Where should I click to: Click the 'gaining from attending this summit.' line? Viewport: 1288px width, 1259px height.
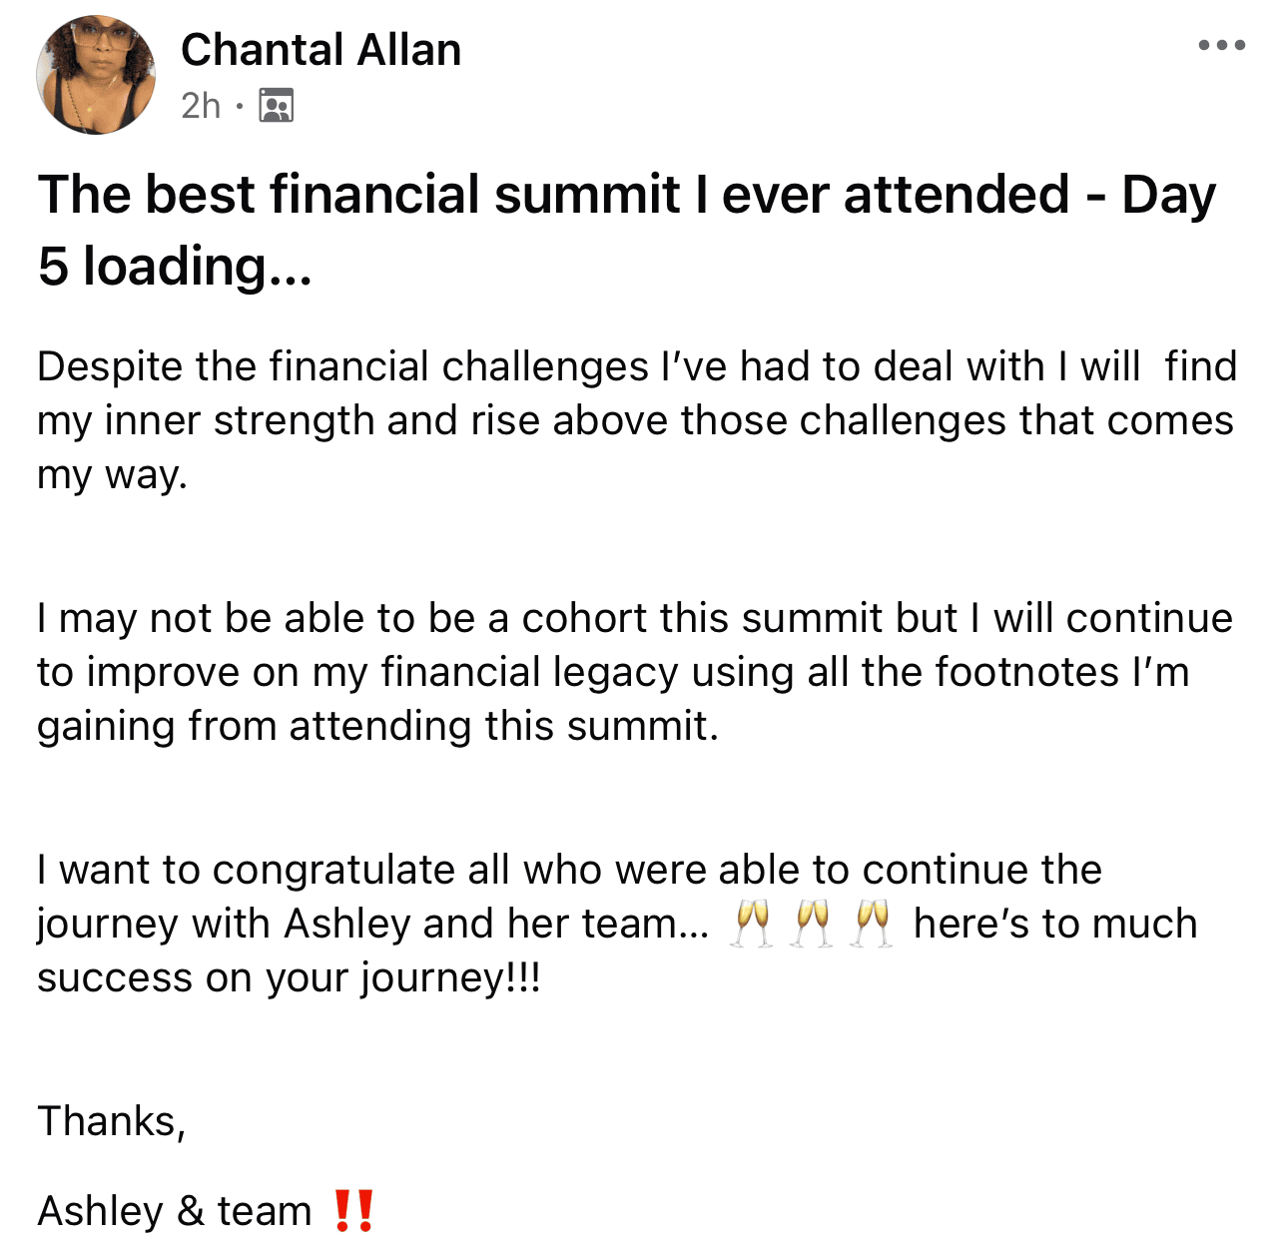point(378,726)
